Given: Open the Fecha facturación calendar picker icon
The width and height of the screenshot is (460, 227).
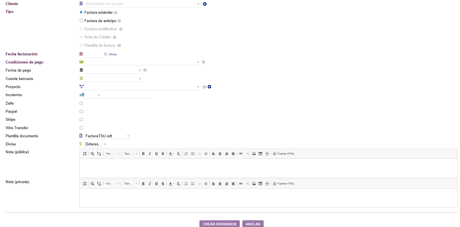Looking at the screenshot, I should tap(81, 54).
